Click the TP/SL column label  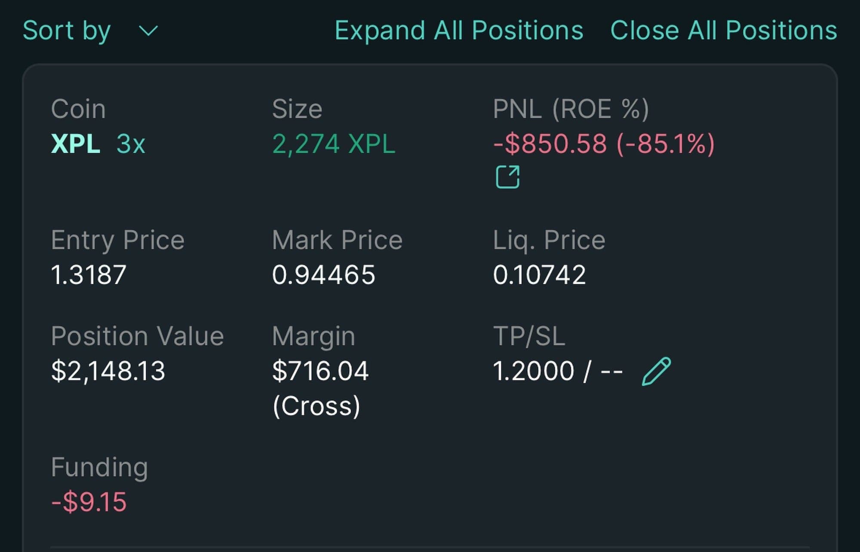pos(529,336)
